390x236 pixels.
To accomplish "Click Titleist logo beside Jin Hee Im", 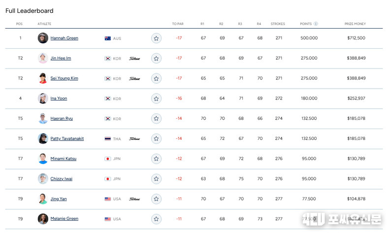I will pos(134,58).
